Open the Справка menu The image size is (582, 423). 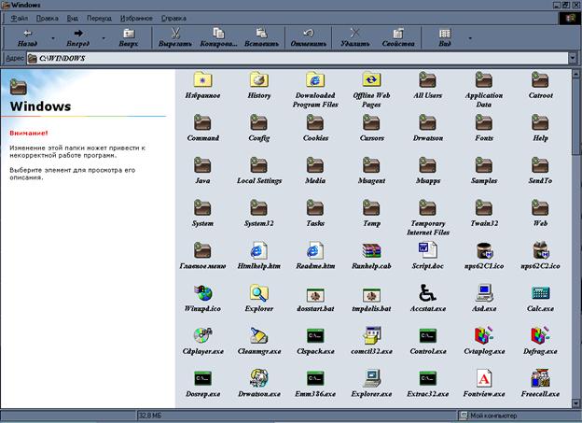point(173,19)
